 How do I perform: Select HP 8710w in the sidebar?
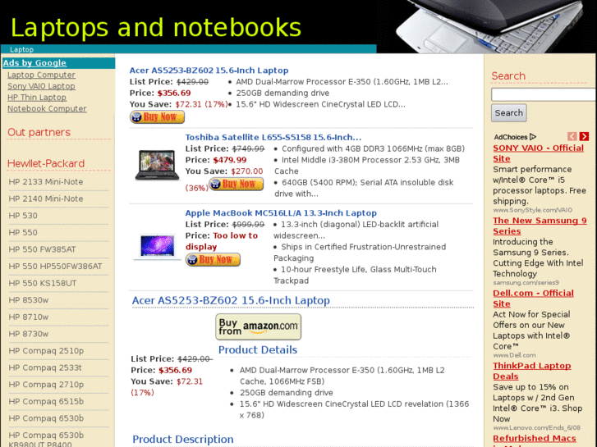[x=29, y=317]
